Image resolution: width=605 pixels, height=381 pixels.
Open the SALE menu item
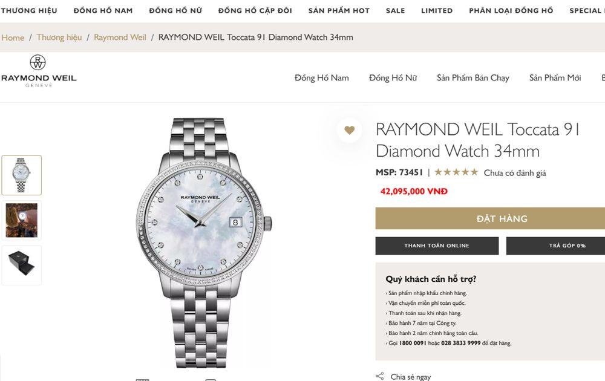tap(396, 11)
